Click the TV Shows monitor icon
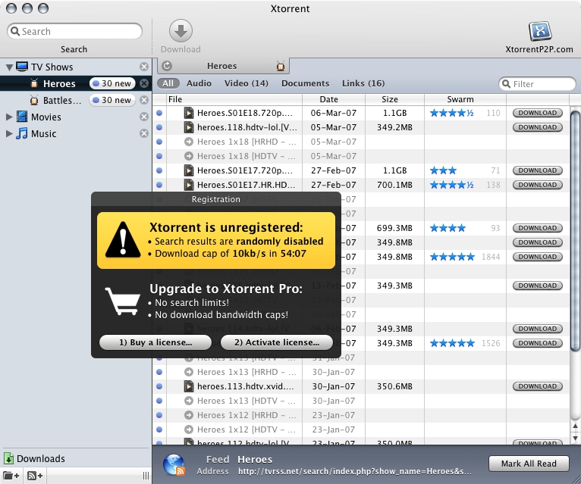This screenshot has height=484, width=581. pyautogui.click(x=22, y=67)
